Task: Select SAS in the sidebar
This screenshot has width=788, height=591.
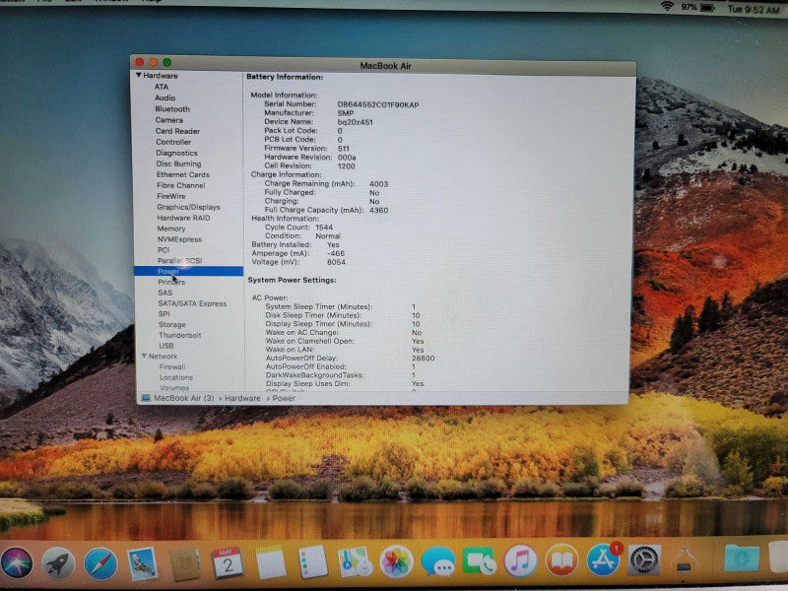Action: point(164,293)
